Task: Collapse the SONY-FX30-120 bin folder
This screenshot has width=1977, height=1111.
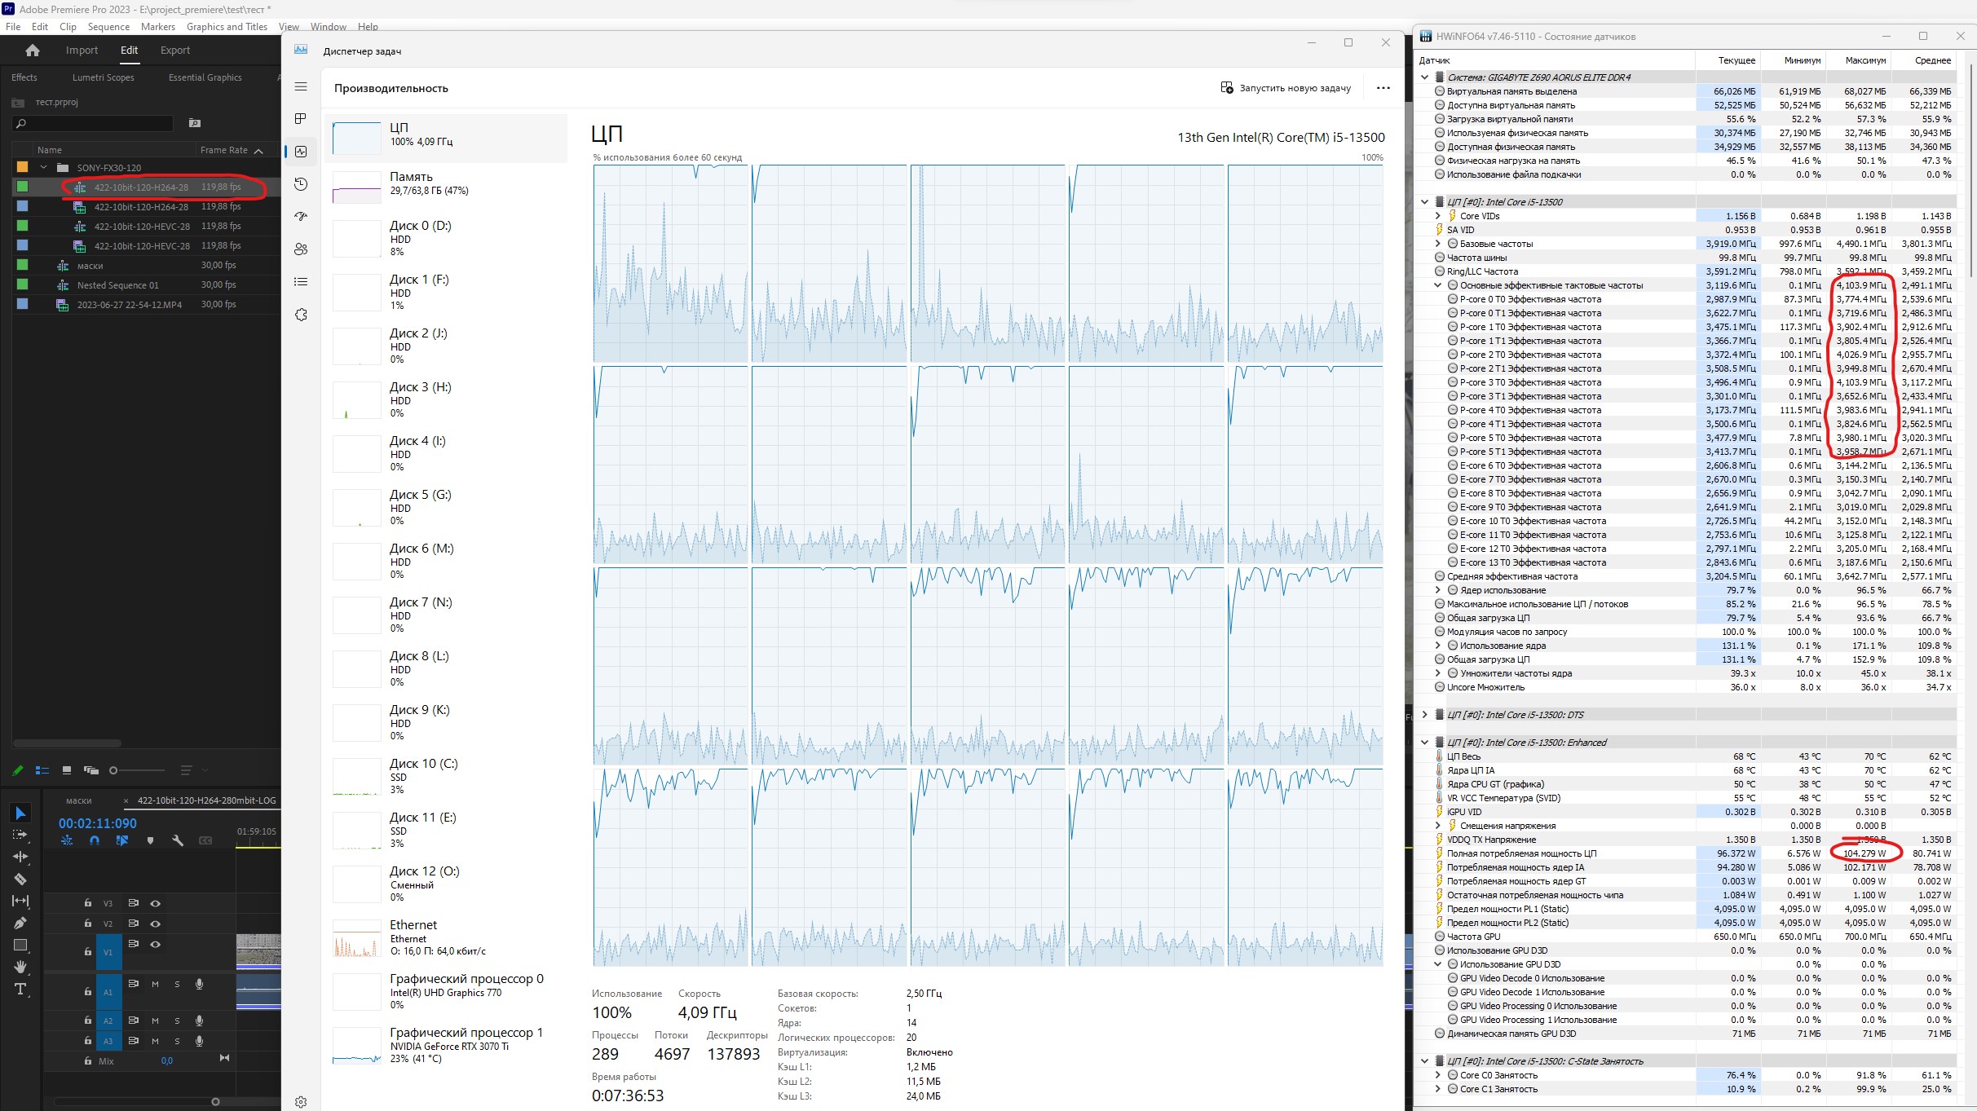Action: tap(43, 167)
